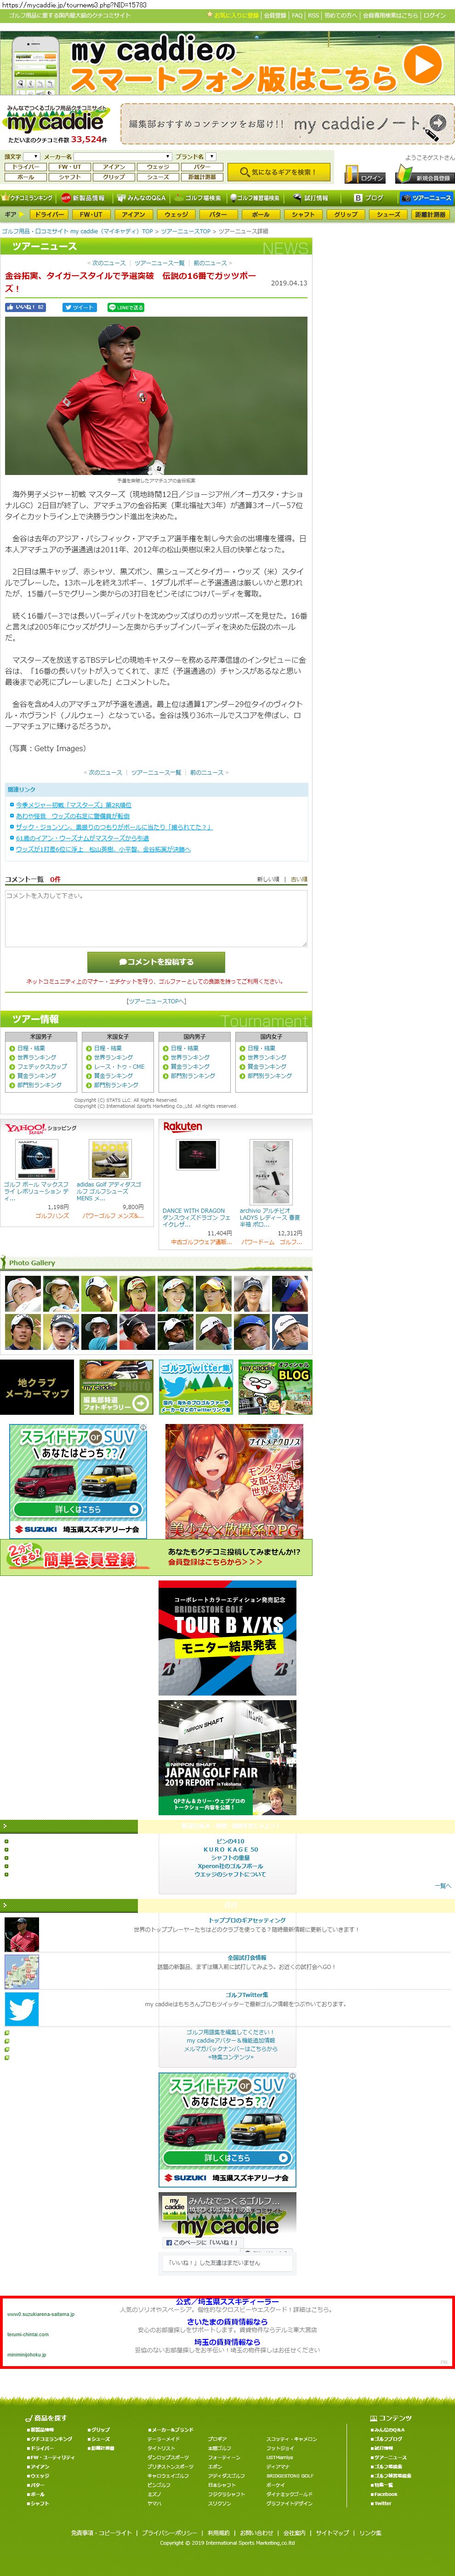Click the large blue Twitter bird icon
455x2576 pixels.
coord(21,2009)
